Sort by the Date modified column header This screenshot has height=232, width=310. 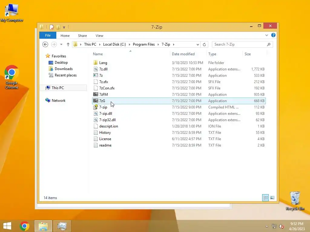tap(183, 54)
